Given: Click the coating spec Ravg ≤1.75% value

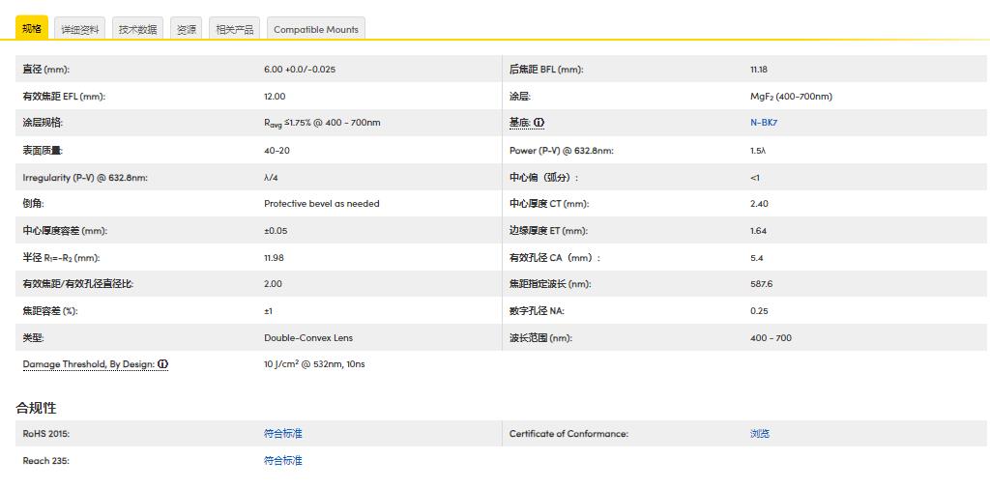Looking at the screenshot, I should coord(322,123).
